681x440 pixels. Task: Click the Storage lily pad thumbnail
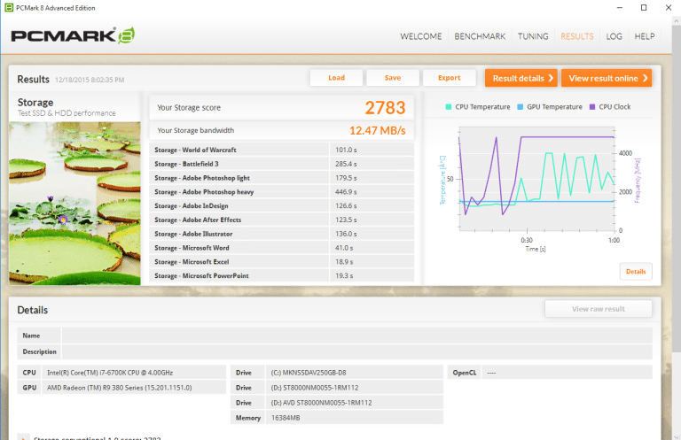pos(74,204)
